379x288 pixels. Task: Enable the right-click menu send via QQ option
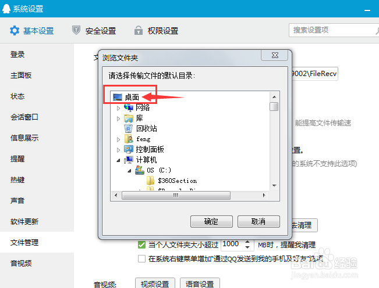(x=141, y=258)
